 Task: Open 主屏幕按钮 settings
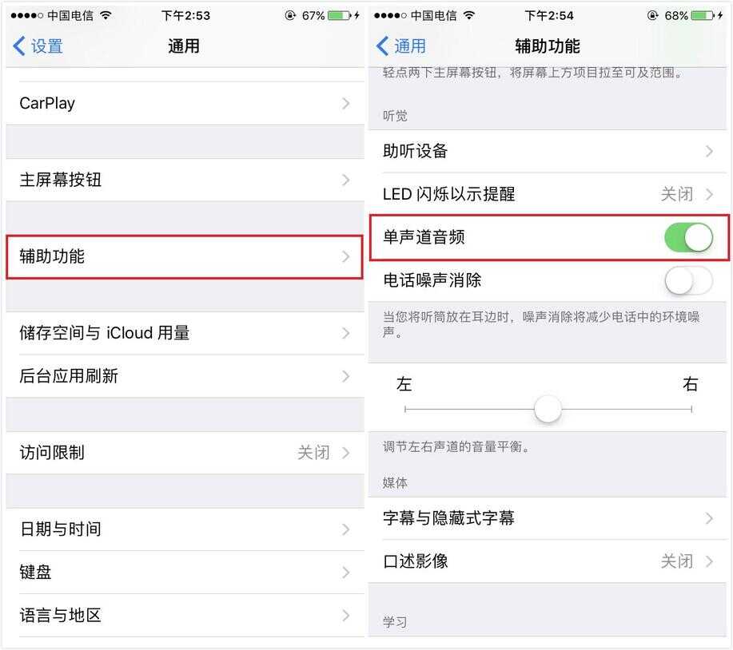[x=185, y=180]
